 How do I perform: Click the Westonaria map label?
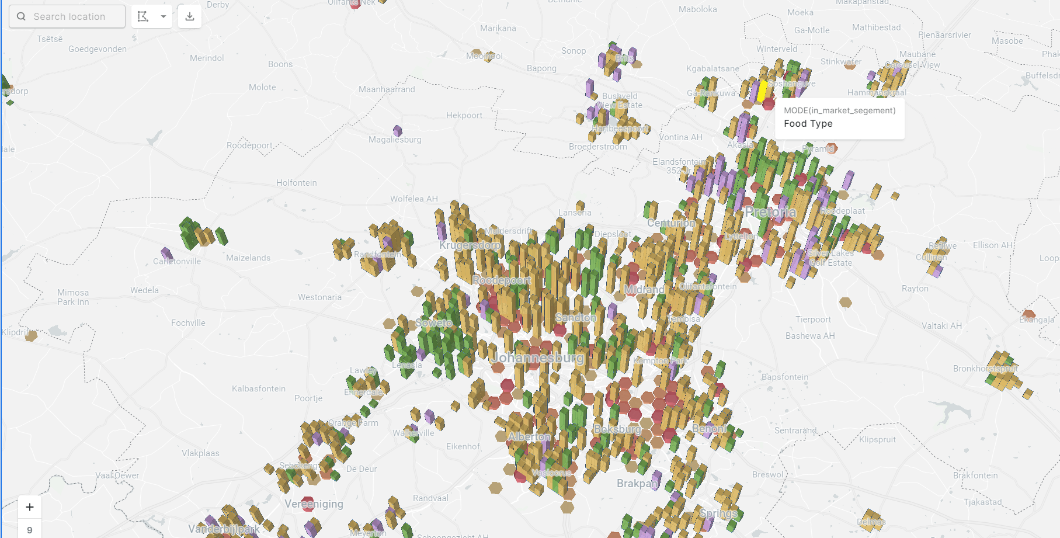(319, 297)
